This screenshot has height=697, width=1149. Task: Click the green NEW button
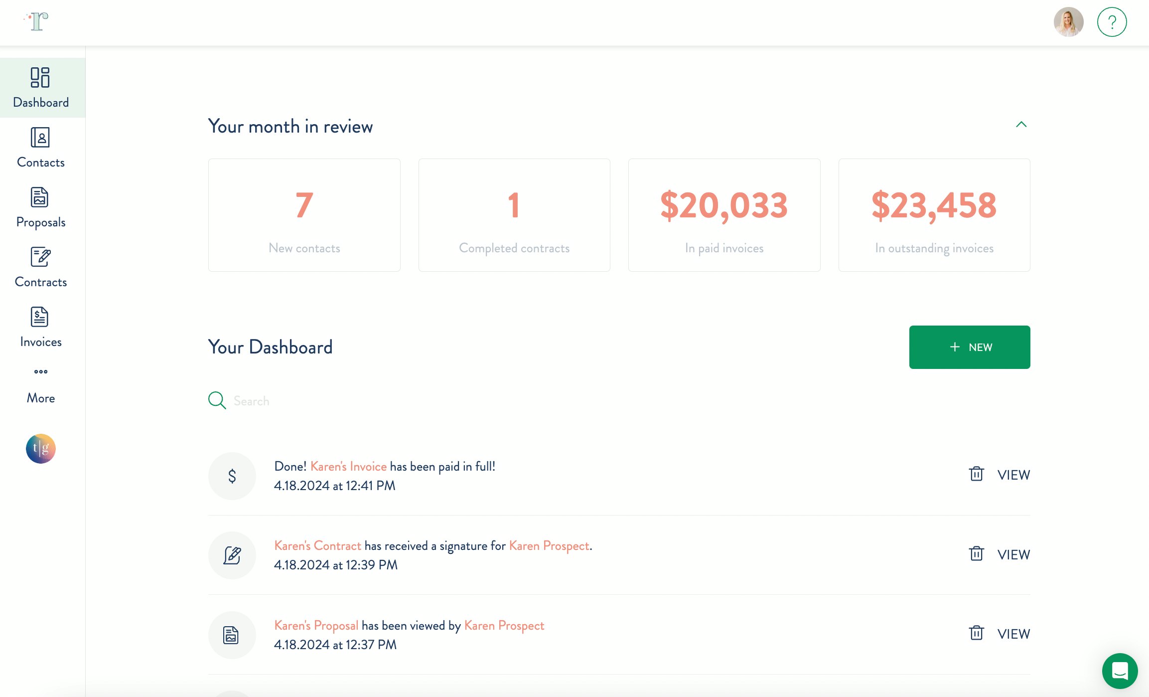tap(969, 347)
